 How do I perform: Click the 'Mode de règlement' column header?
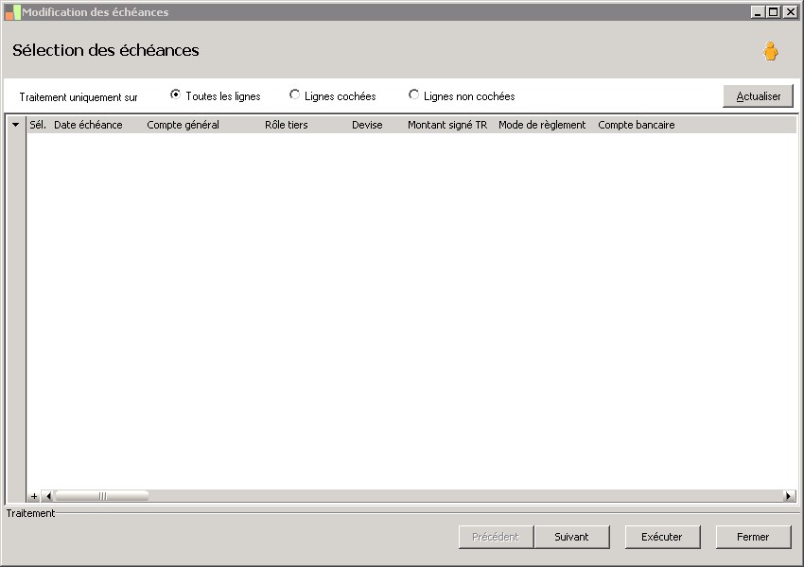[542, 125]
